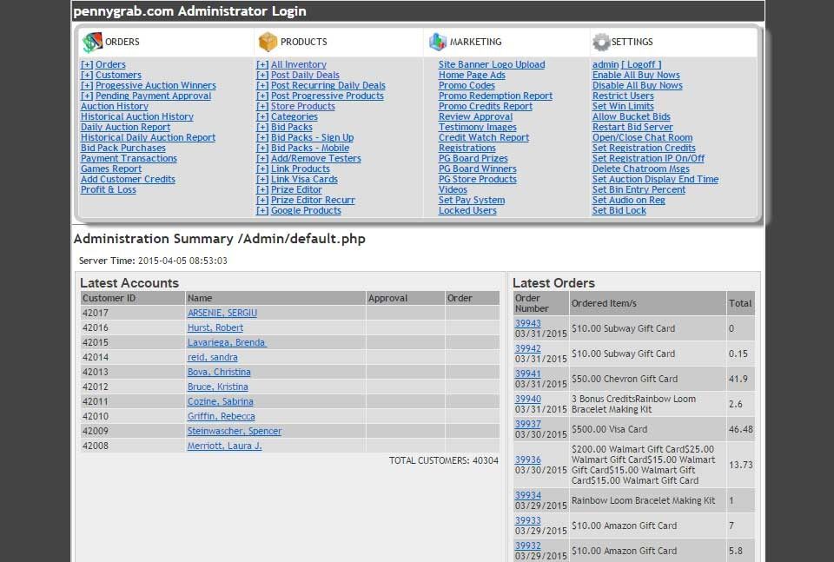Screen dimensions: 834x562
Task: Open Link Visa Cards page
Action: click(304, 179)
